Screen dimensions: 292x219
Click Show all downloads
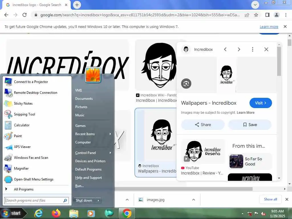[x=270, y=199]
